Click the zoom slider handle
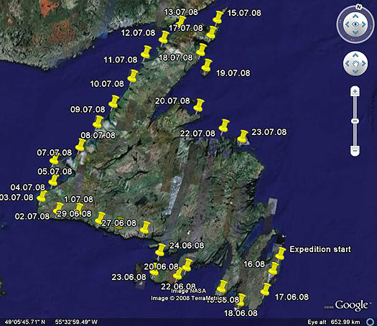 pyautogui.click(x=355, y=121)
